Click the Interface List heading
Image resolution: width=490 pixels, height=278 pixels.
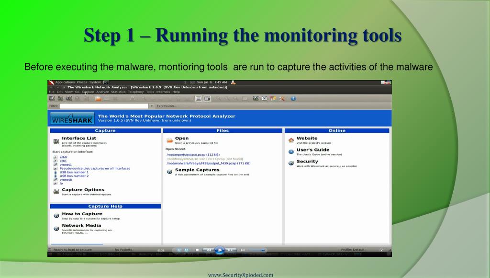79,138
